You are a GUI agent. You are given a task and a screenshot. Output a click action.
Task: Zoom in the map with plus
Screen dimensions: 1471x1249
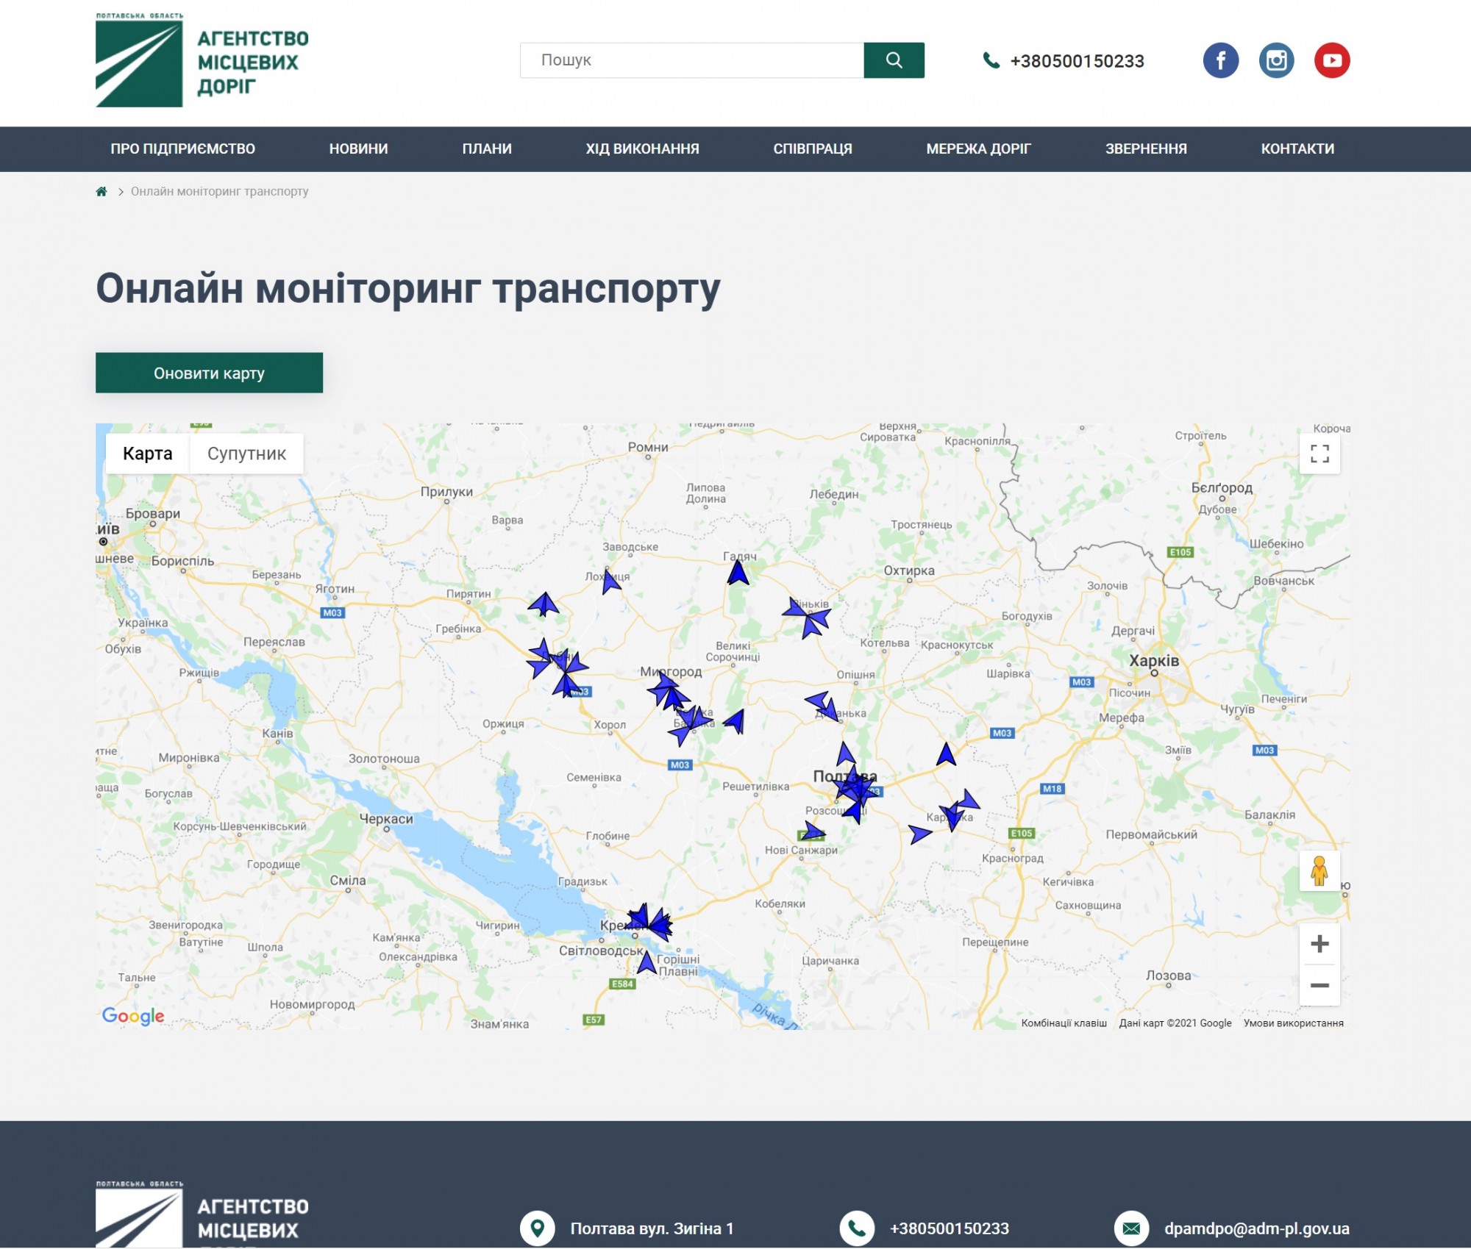coord(1319,943)
